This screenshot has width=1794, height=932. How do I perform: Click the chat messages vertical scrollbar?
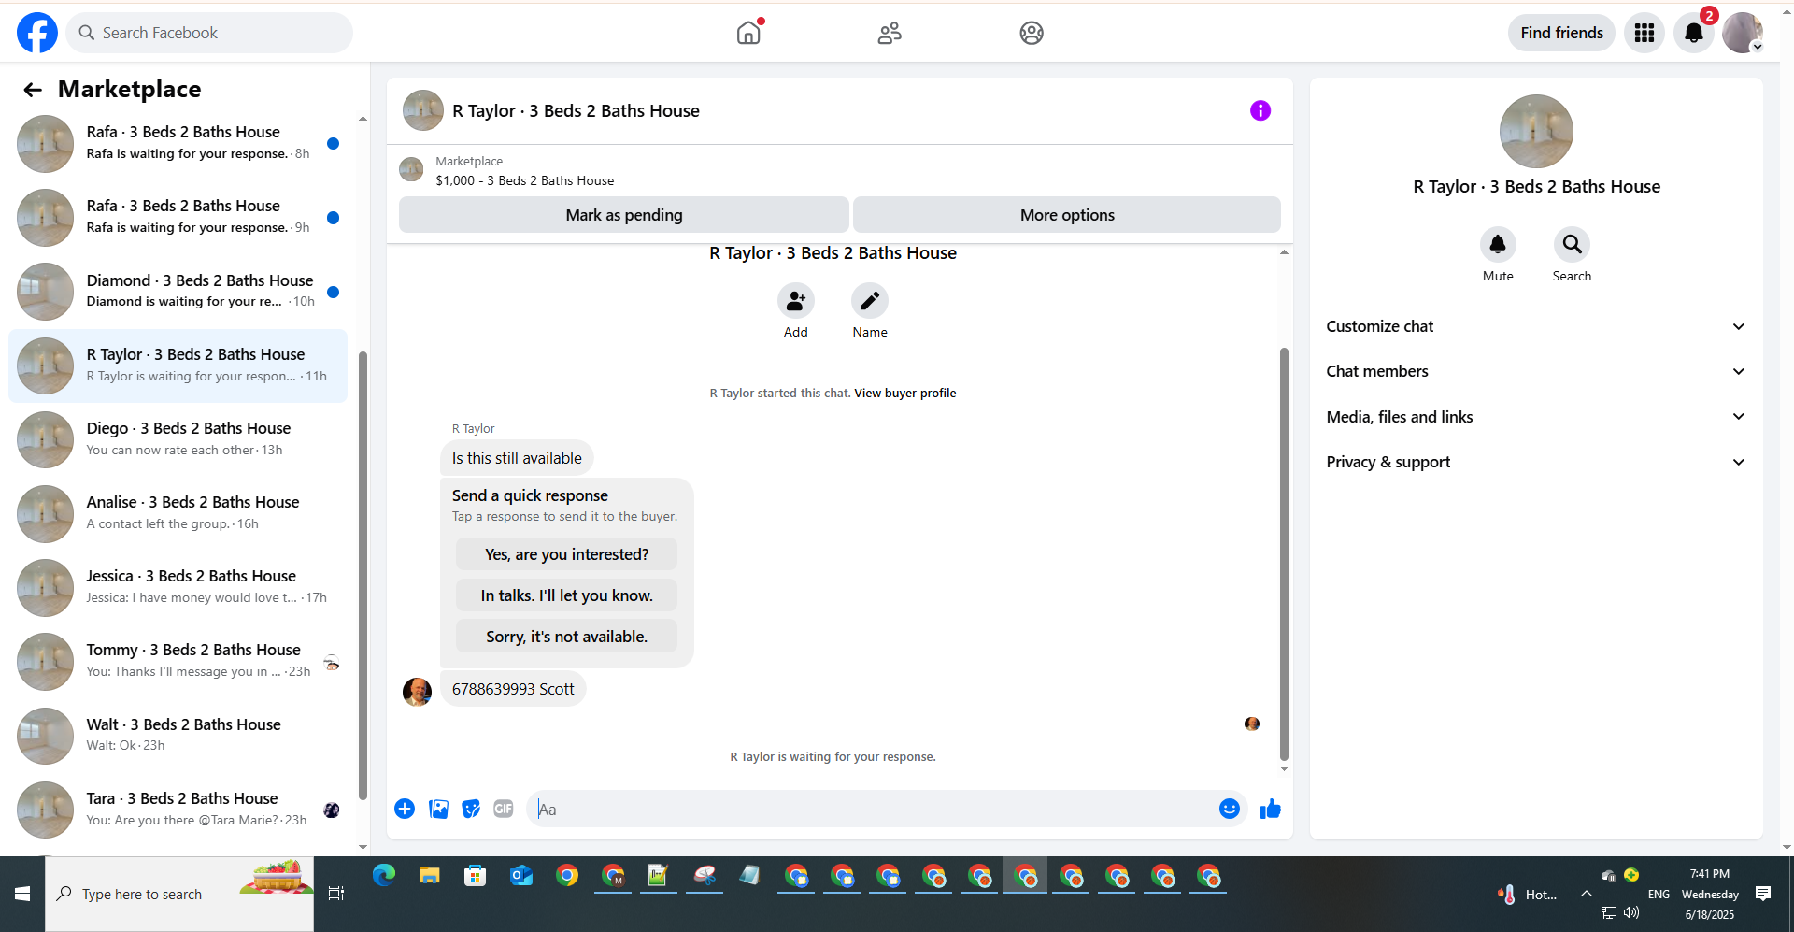[1284, 553]
